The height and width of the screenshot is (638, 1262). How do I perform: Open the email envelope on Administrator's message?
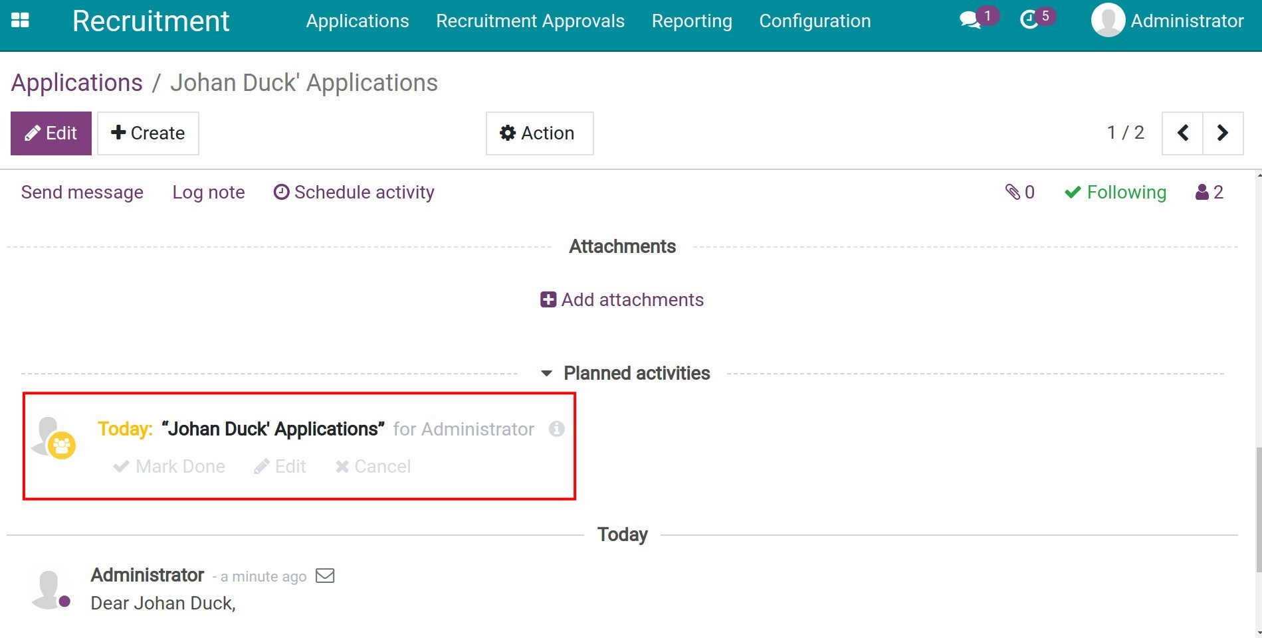click(x=325, y=576)
